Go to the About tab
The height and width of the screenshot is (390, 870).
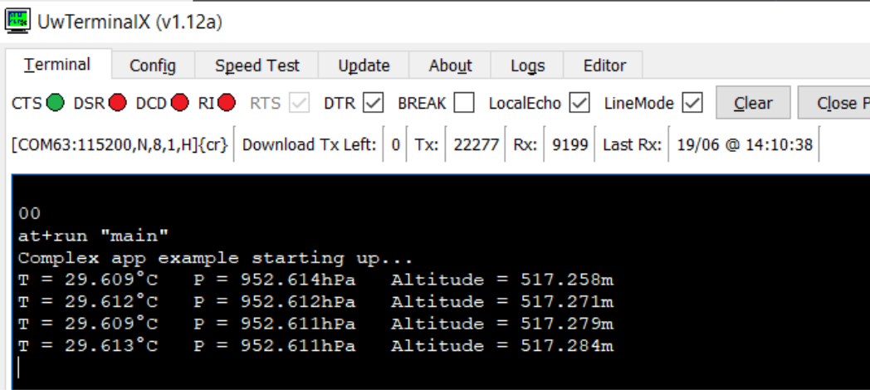click(x=451, y=66)
